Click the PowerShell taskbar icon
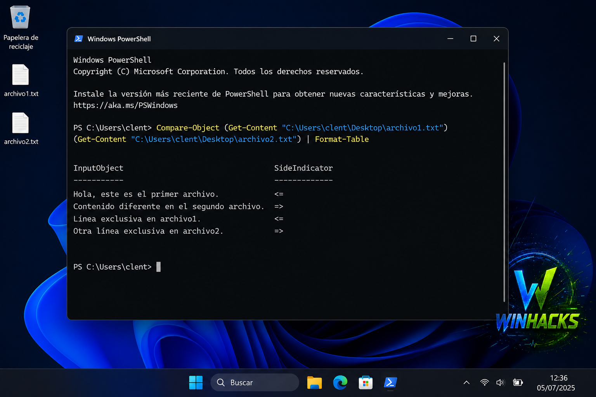596x397 pixels. coord(390,383)
